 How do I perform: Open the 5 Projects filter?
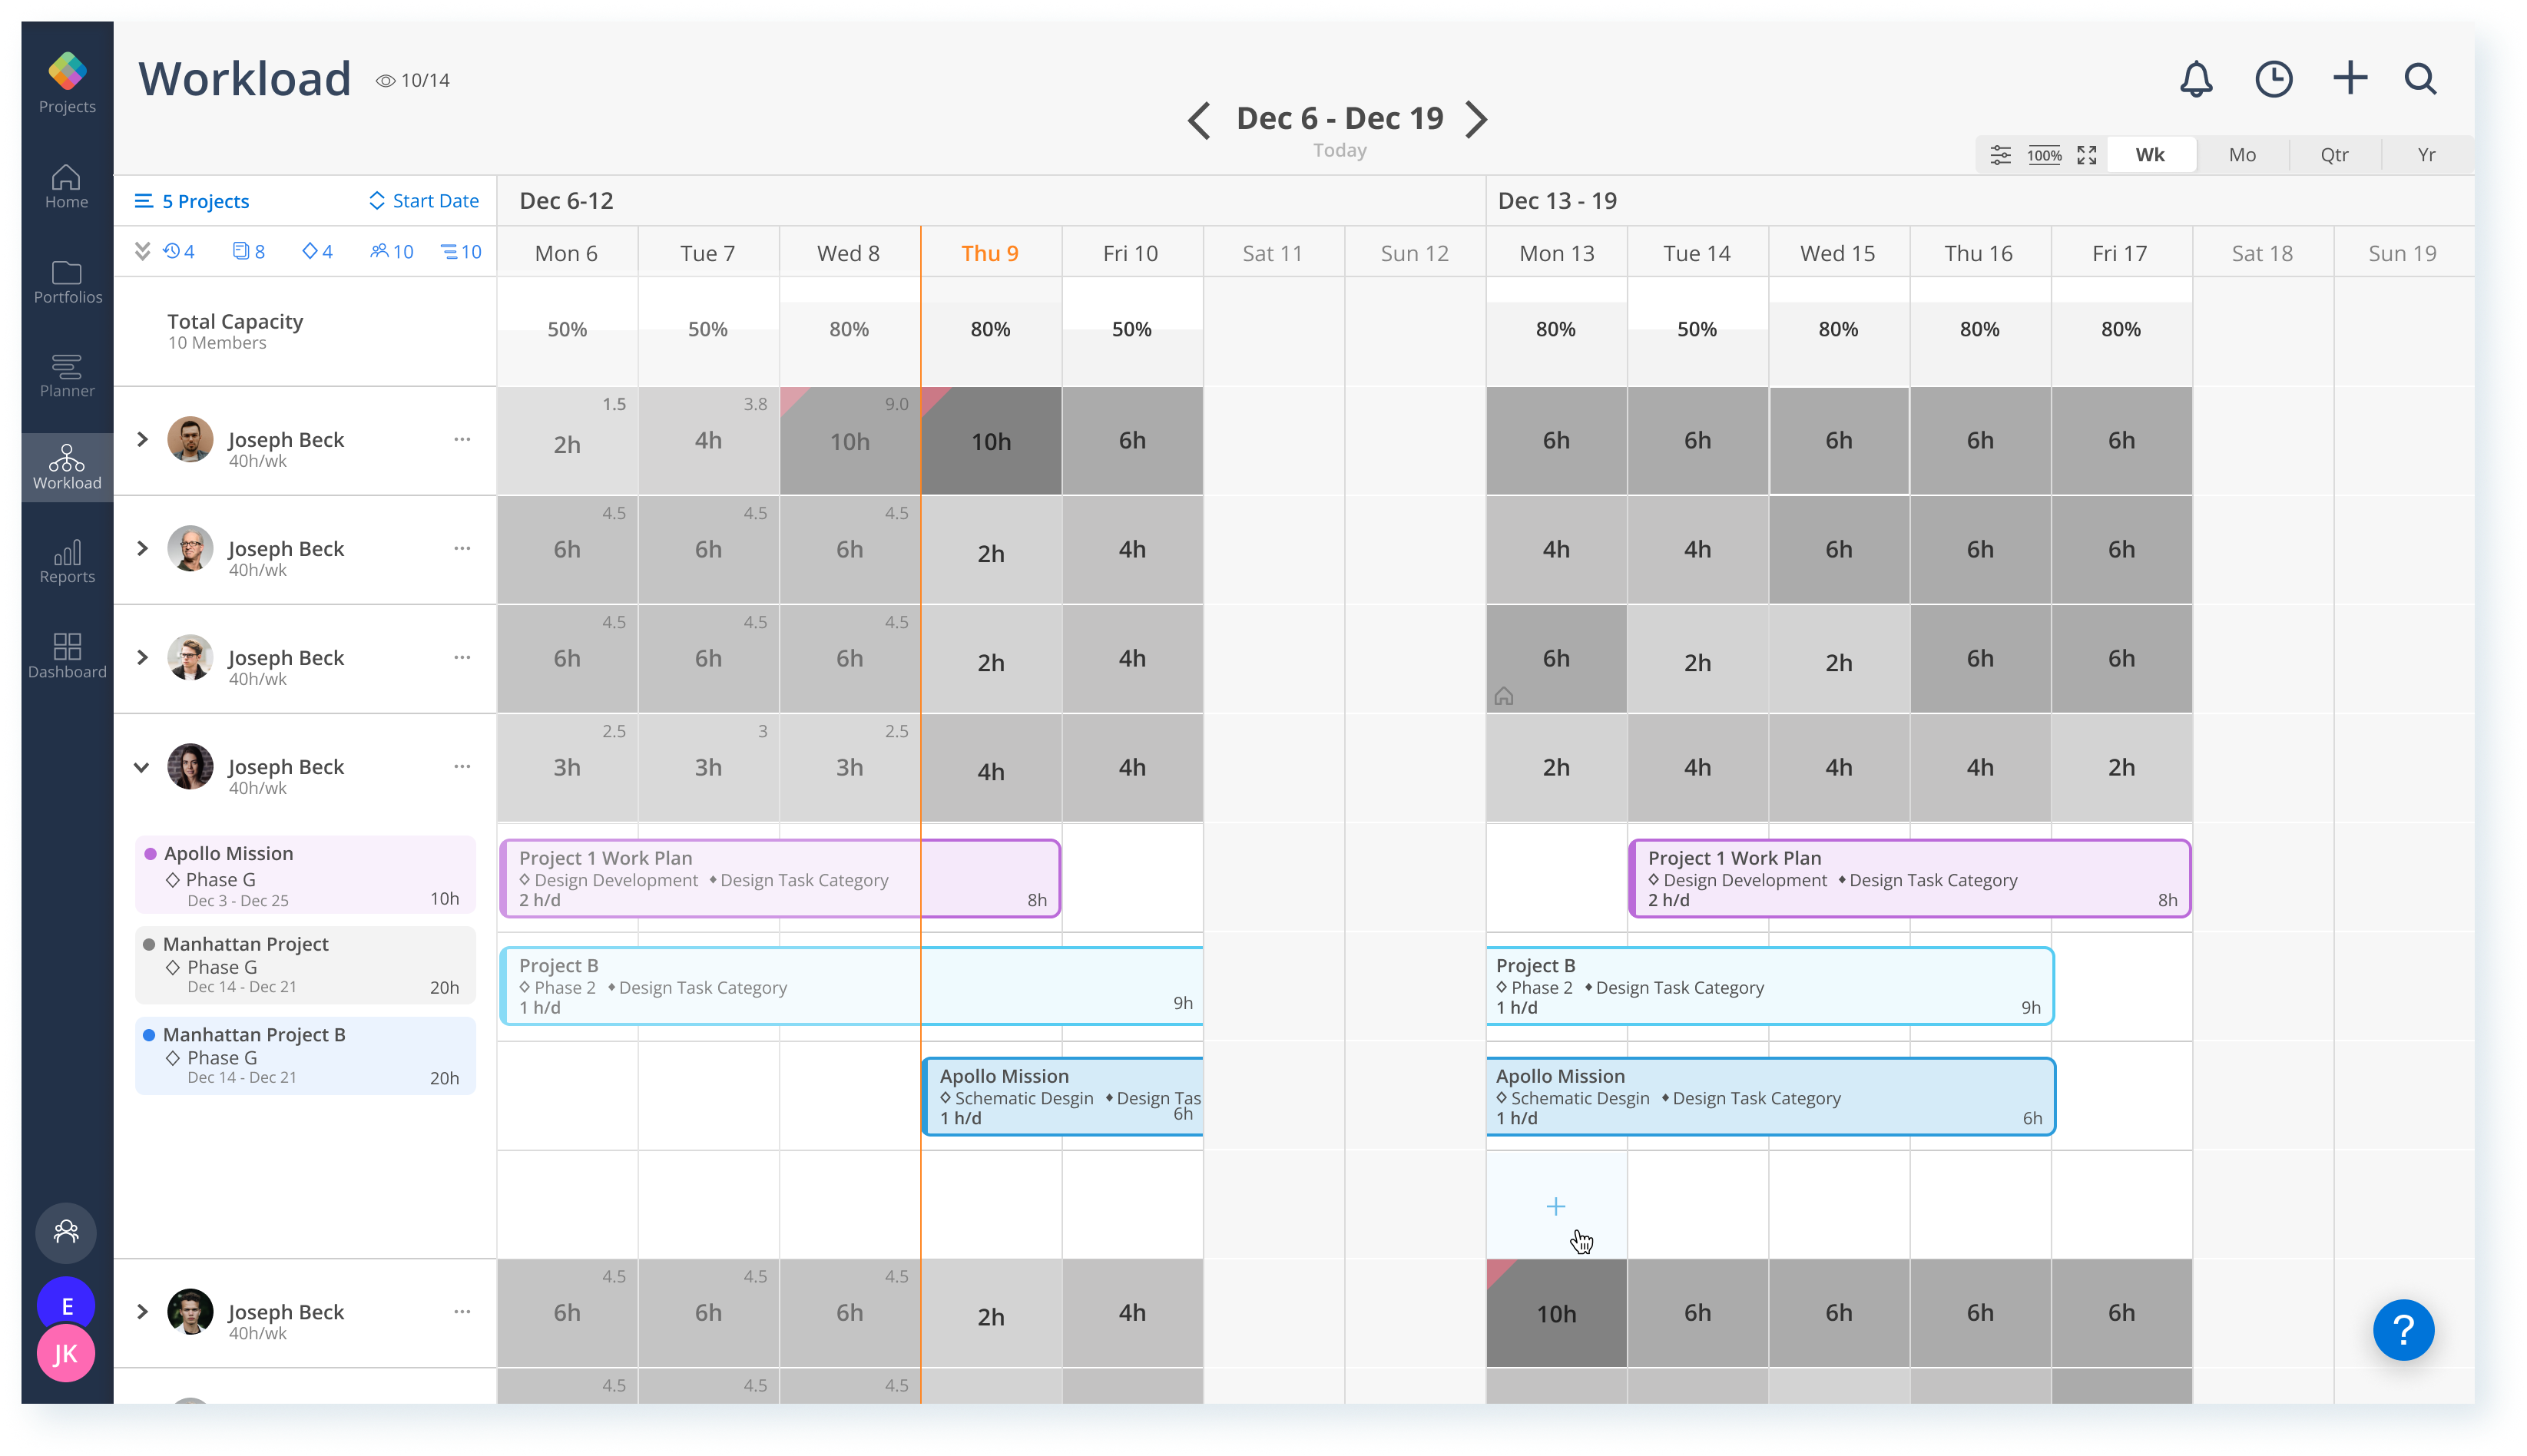[x=192, y=201]
